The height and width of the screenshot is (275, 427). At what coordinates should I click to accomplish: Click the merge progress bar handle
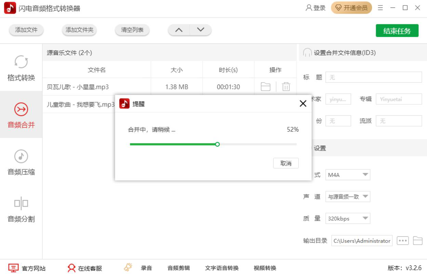[217, 144]
